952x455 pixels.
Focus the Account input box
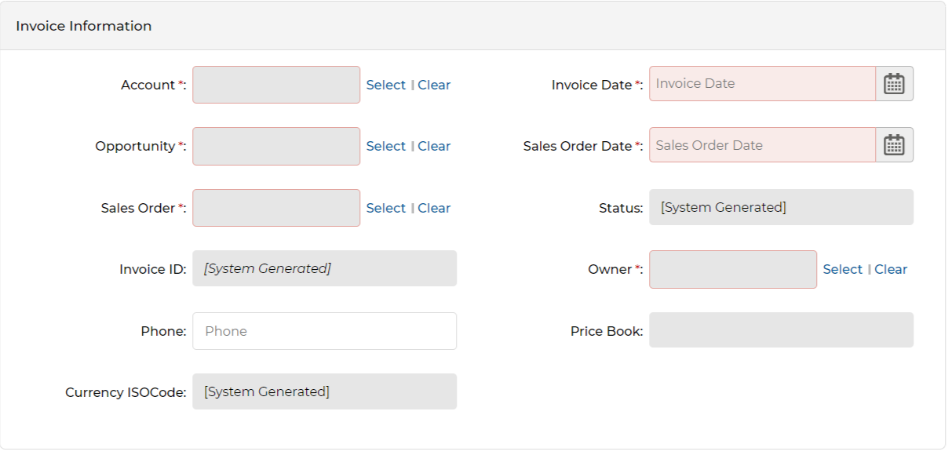[276, 85]
